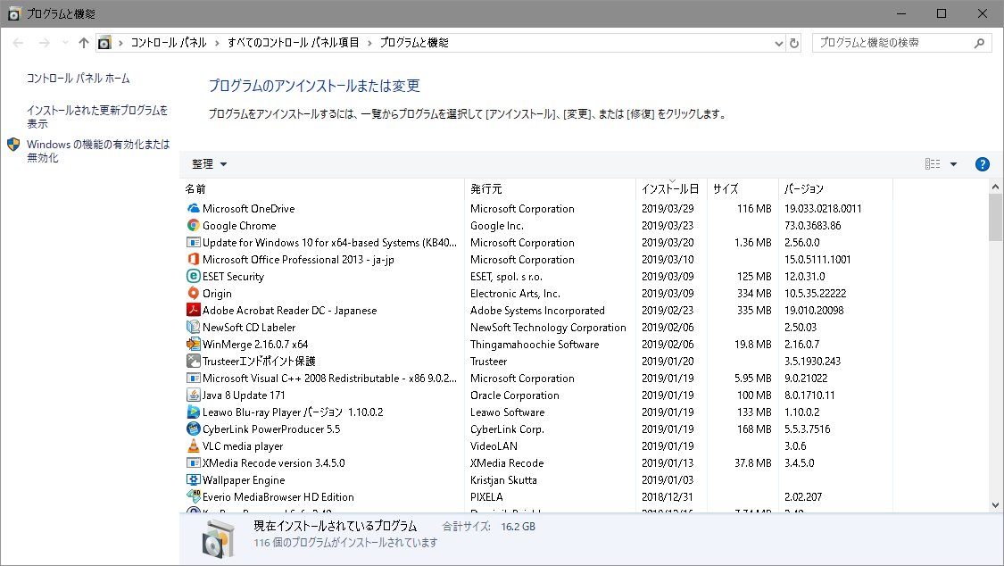Click the 2019/03/29 install date cell
This screenshot has width=1004, height=566.
pyautogui.click(x=668, y=209)
